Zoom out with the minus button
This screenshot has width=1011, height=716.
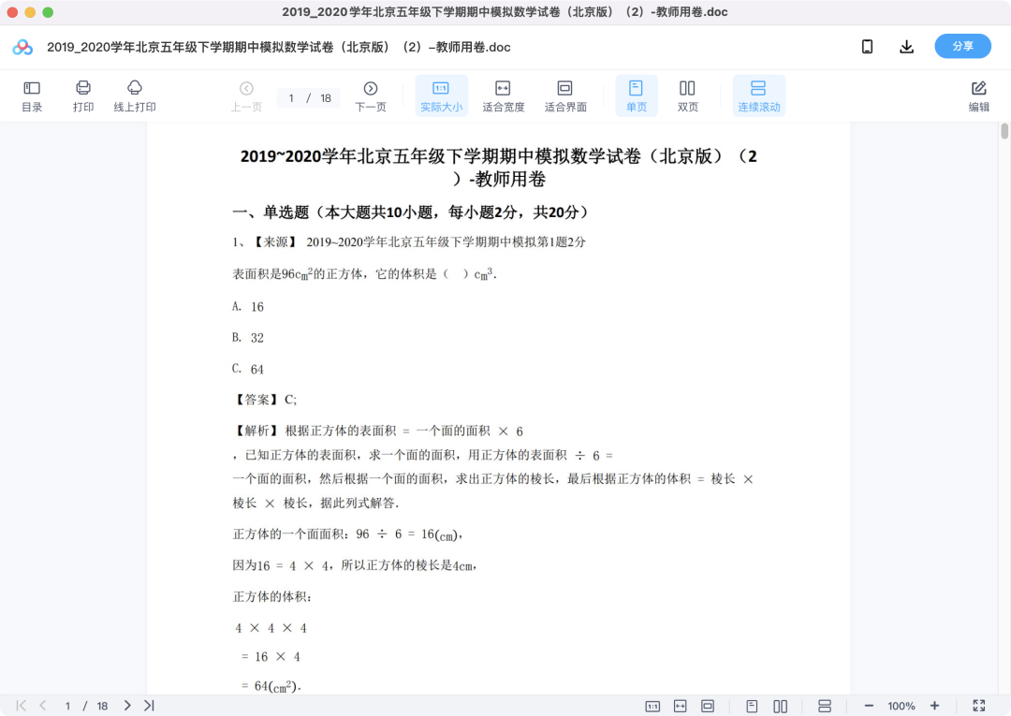click(869, 707)
